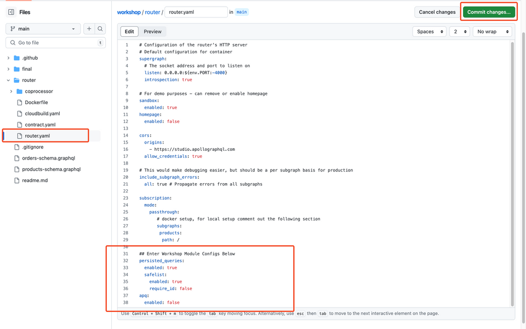
Task: Click the Files panel heading
Action: coord(25,13)
